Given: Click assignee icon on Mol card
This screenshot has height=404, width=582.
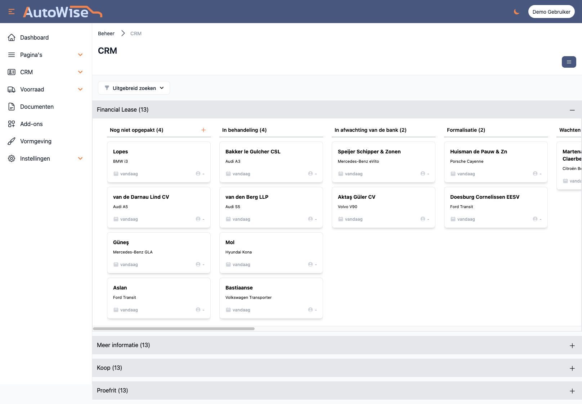Looking at the screenshot, I should (x=310, y=264).
